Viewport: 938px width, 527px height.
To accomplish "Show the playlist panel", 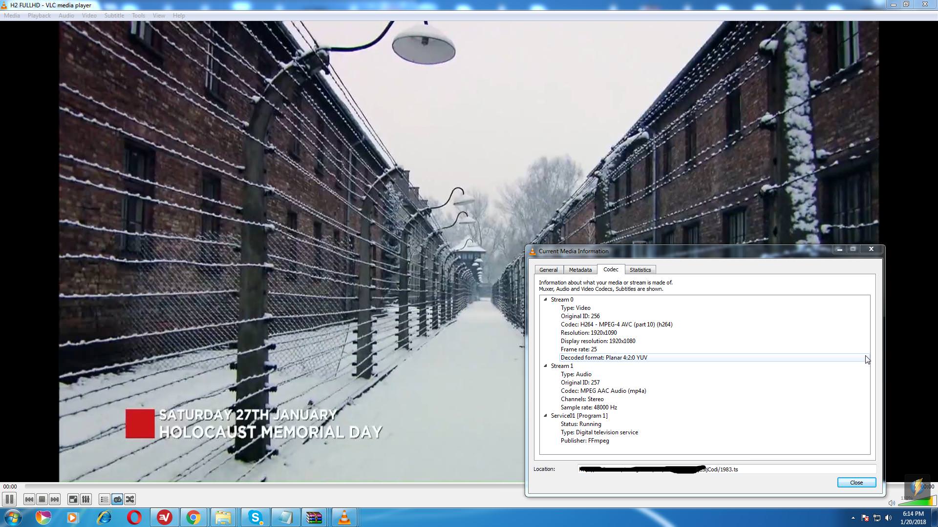I will click(x=104, y=499).
